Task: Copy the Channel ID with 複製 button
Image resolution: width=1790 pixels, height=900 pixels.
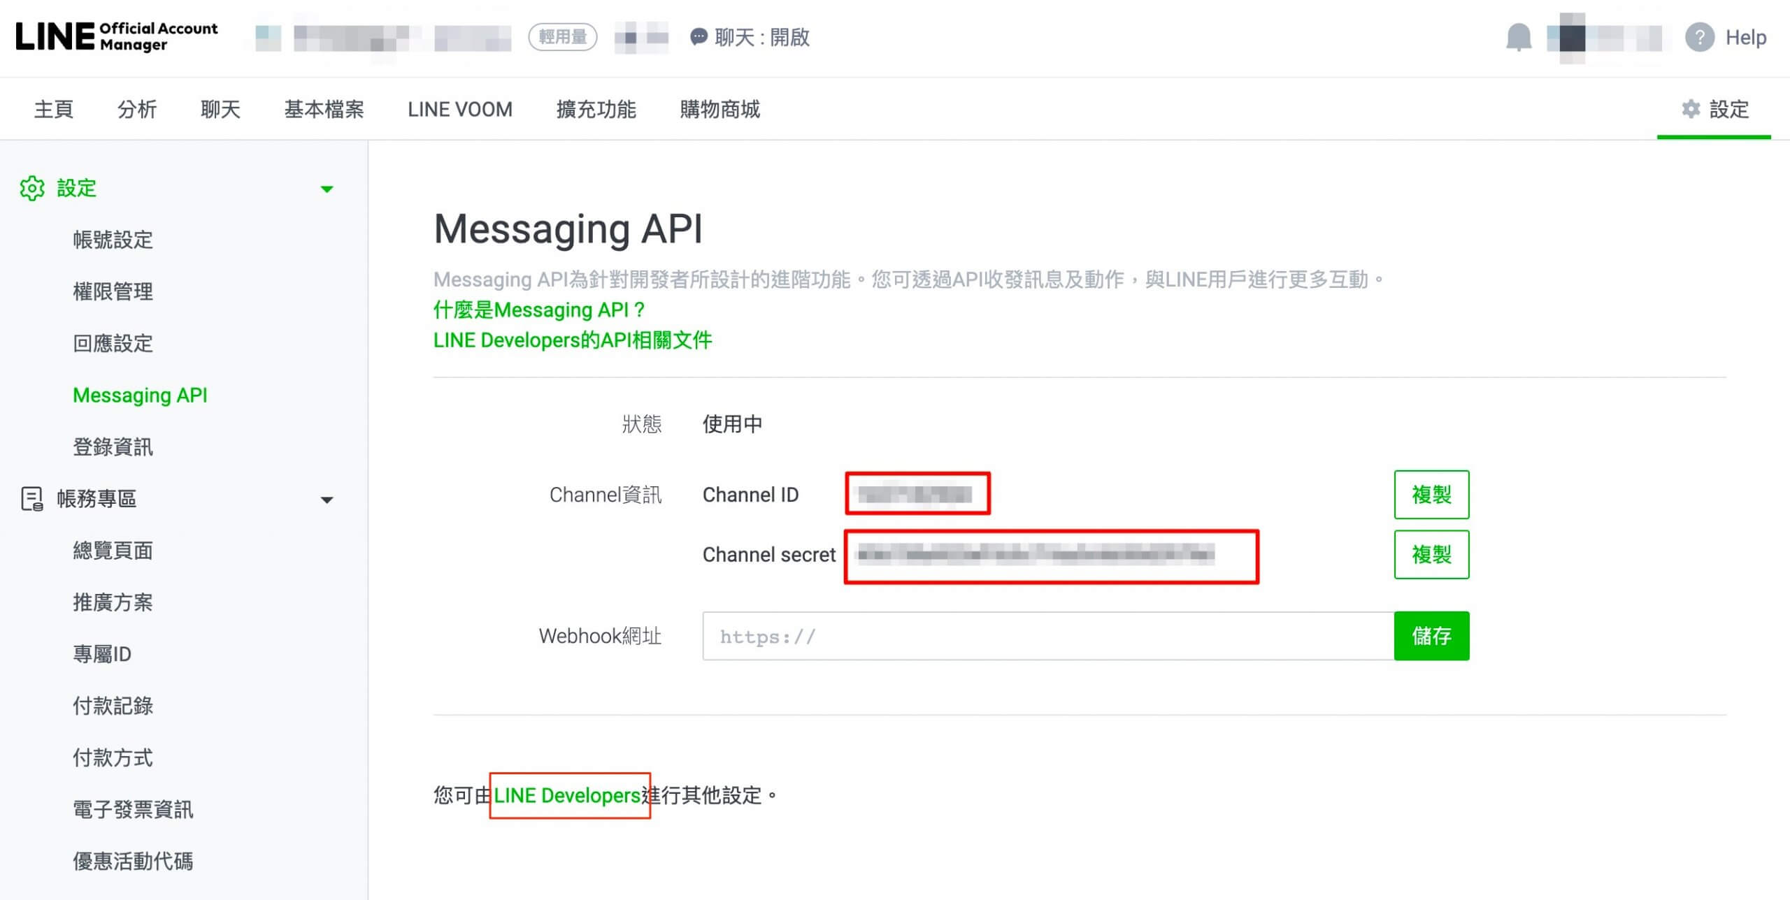Action: tap(1431, 495)
